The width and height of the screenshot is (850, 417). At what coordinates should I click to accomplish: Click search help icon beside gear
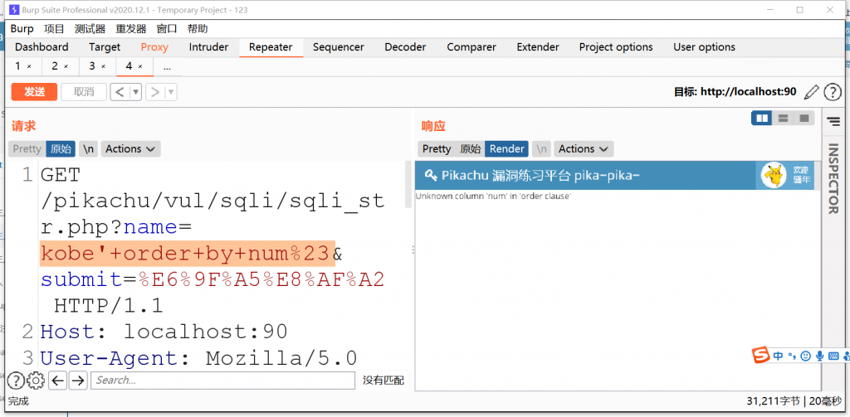point(16,381)
